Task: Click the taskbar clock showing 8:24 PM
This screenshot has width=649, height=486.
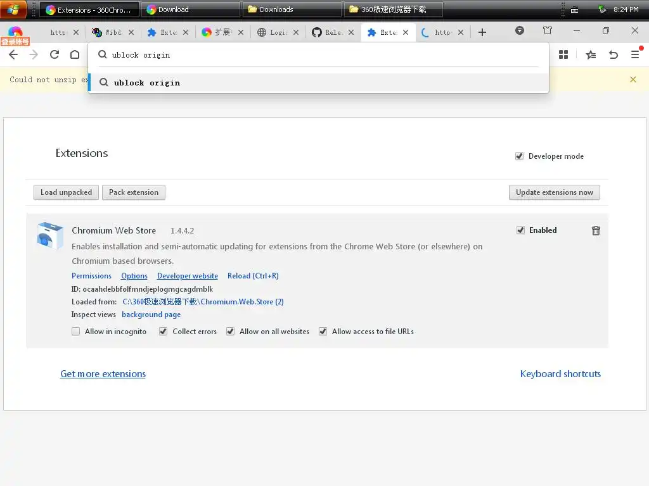Action: (x=626, y=9)
